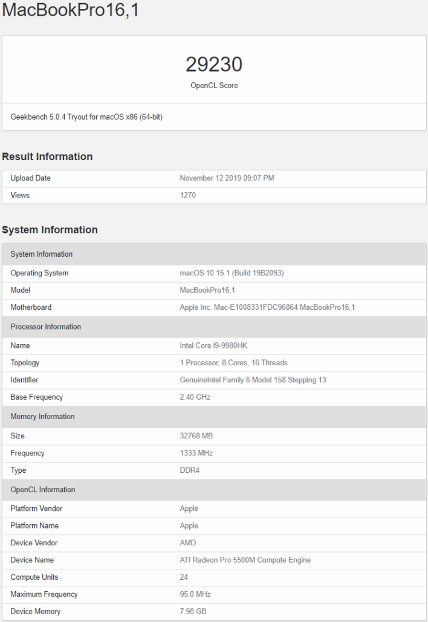The width and height of the screenshot is (428, 622).
Task: Click the MacBookPro16,1 page title
Action: click(x=70, y=10)
